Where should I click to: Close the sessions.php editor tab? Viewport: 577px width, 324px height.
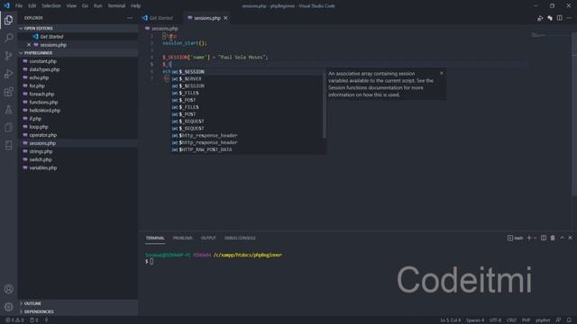tap(225, 18)
